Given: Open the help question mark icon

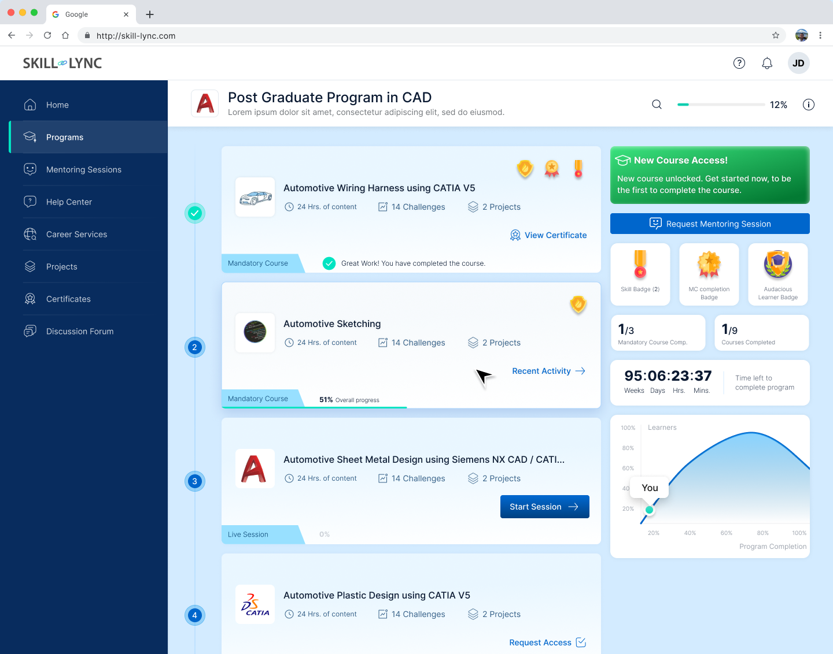Looking at the screenshot, I should pos(739,63).
